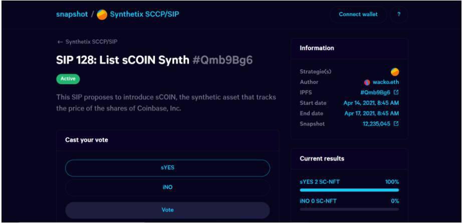
Task: Click the wacko.eth author avatar
Action: (x=367, y=82)
